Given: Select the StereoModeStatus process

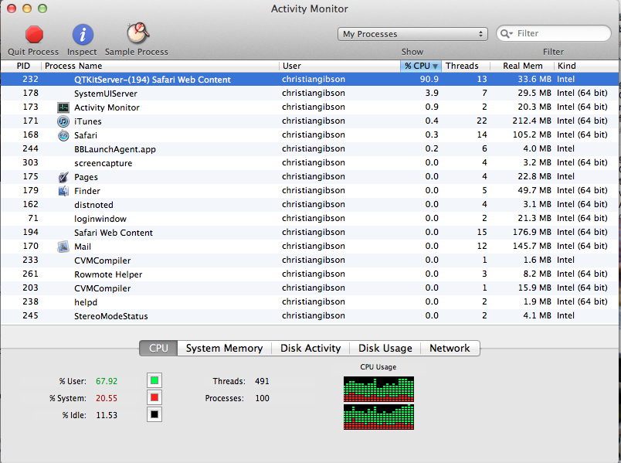Looking at the screenshot, I should point(309,315).
